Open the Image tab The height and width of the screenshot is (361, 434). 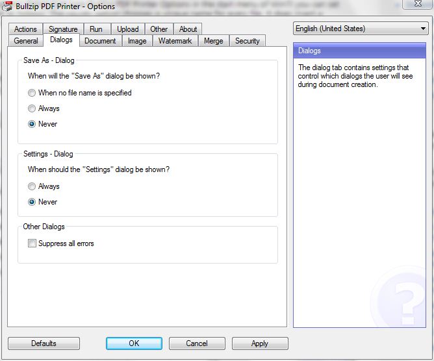tap(137, 41)
